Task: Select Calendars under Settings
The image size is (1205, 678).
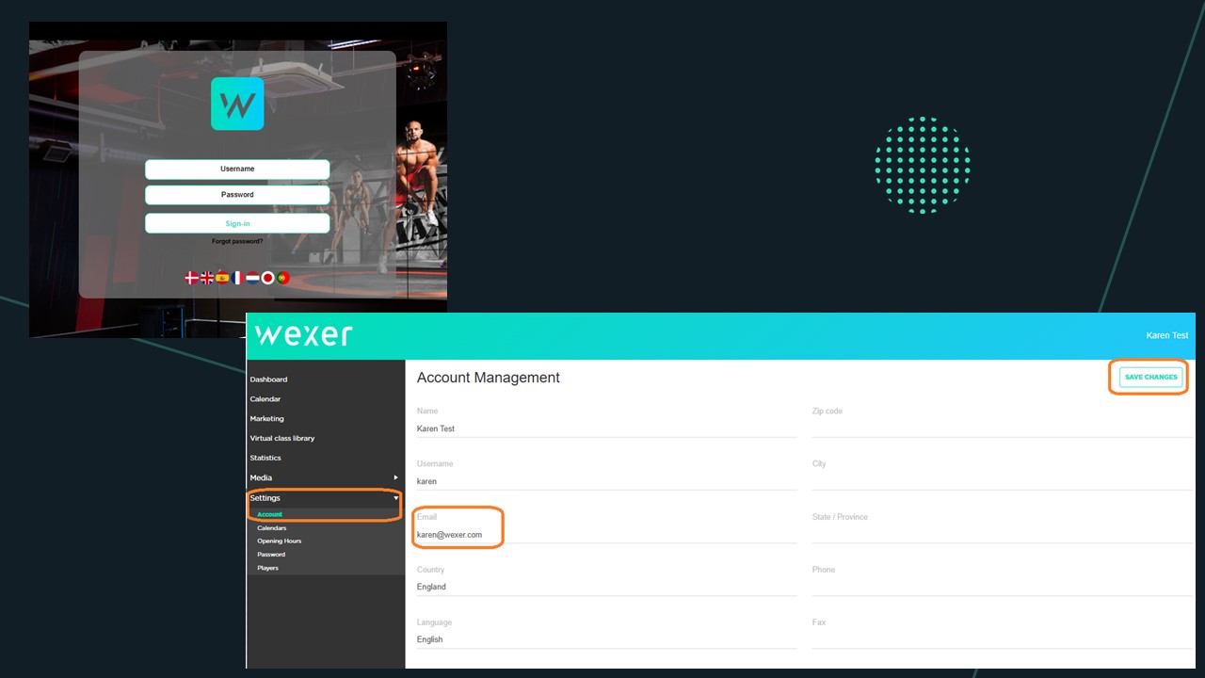Action: pyautogui.click(x=271, y=528)
